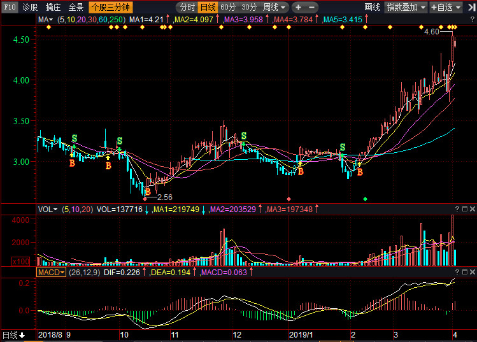Maximize the VOL panel using its square icon
477x342 pixels.
[x=465, y=209]
